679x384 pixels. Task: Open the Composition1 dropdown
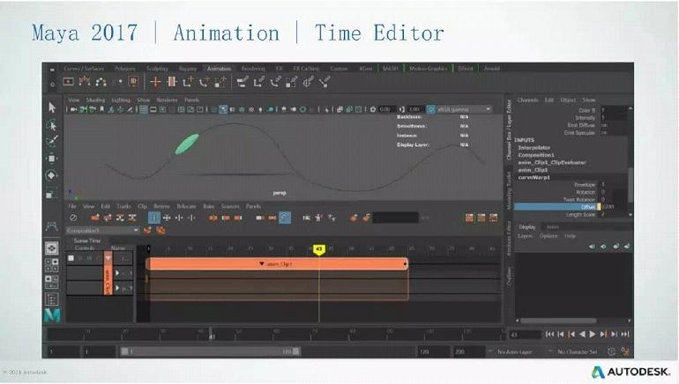click(x=102, y=231)
